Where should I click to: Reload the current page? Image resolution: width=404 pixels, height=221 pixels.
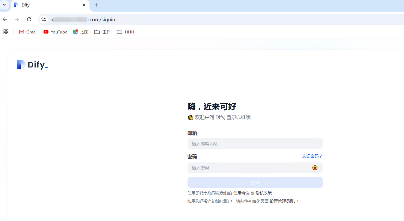[29, 19]
